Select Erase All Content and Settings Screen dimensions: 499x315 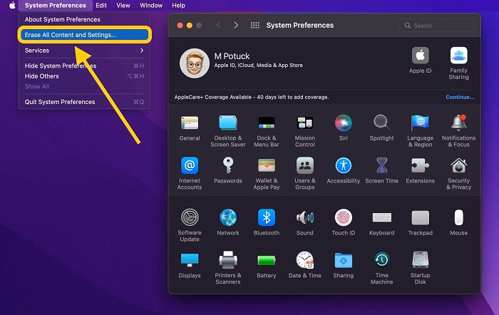pyautogui.click(x=84, y=35)
